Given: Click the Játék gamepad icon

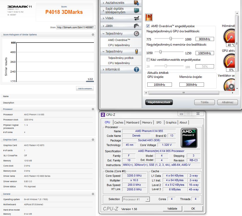Looking at the screenshot, I should click(137, 26).
